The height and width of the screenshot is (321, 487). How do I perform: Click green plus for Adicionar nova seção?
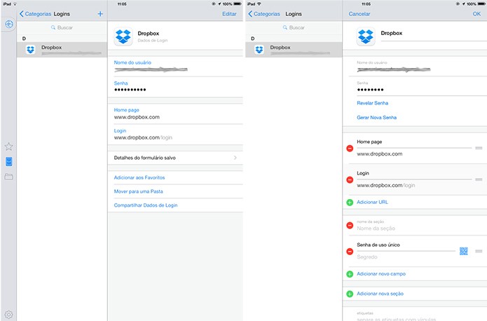click(x=350, y=294)
